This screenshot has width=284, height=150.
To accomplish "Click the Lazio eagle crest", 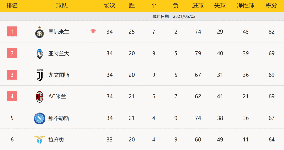I will click(39, 140).
